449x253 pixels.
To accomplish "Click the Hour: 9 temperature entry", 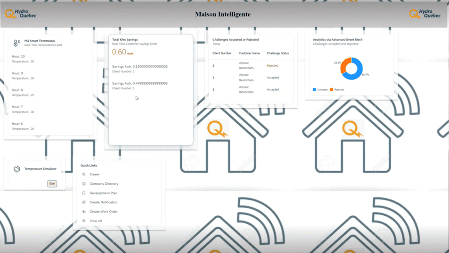I will (x=23, y=76).
